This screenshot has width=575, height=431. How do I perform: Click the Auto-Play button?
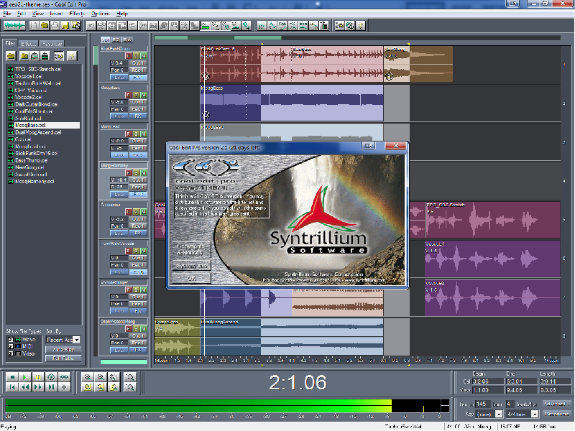(x=63, y=350)
